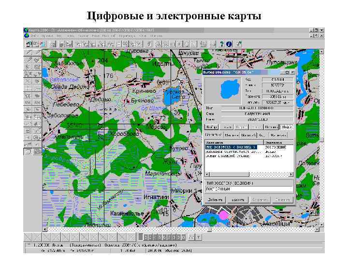
Task: Open the first menu in the menu bar
Action: coord(35,36)
